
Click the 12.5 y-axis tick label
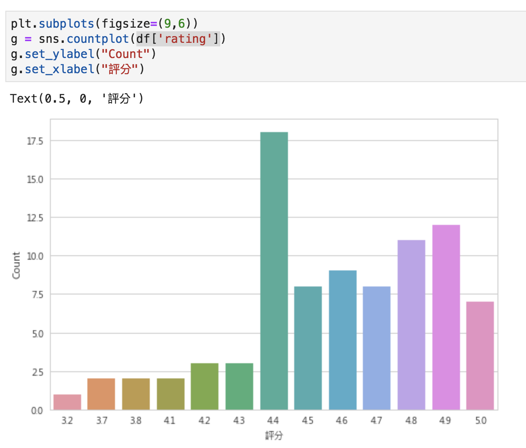tap(35, 218)
